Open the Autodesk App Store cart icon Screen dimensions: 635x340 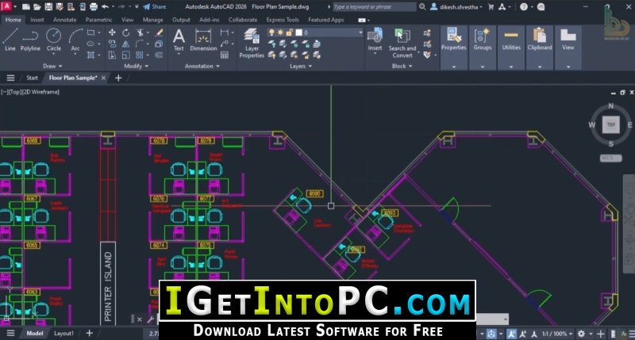click(x=491, y=7)
